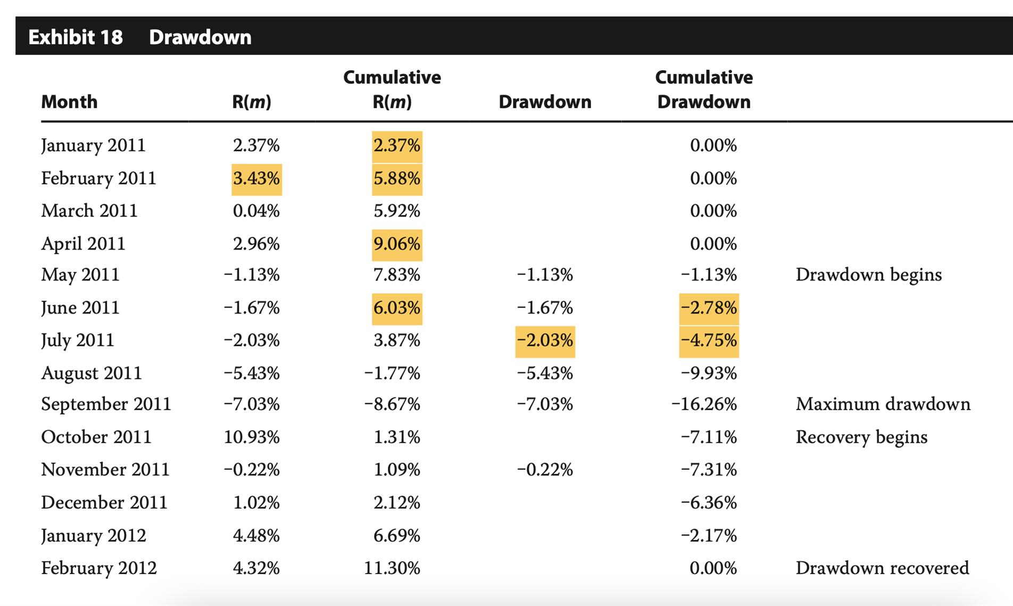
Task: Click the highlighted 6.03% cumulative return cell
Action: [397, 308]
